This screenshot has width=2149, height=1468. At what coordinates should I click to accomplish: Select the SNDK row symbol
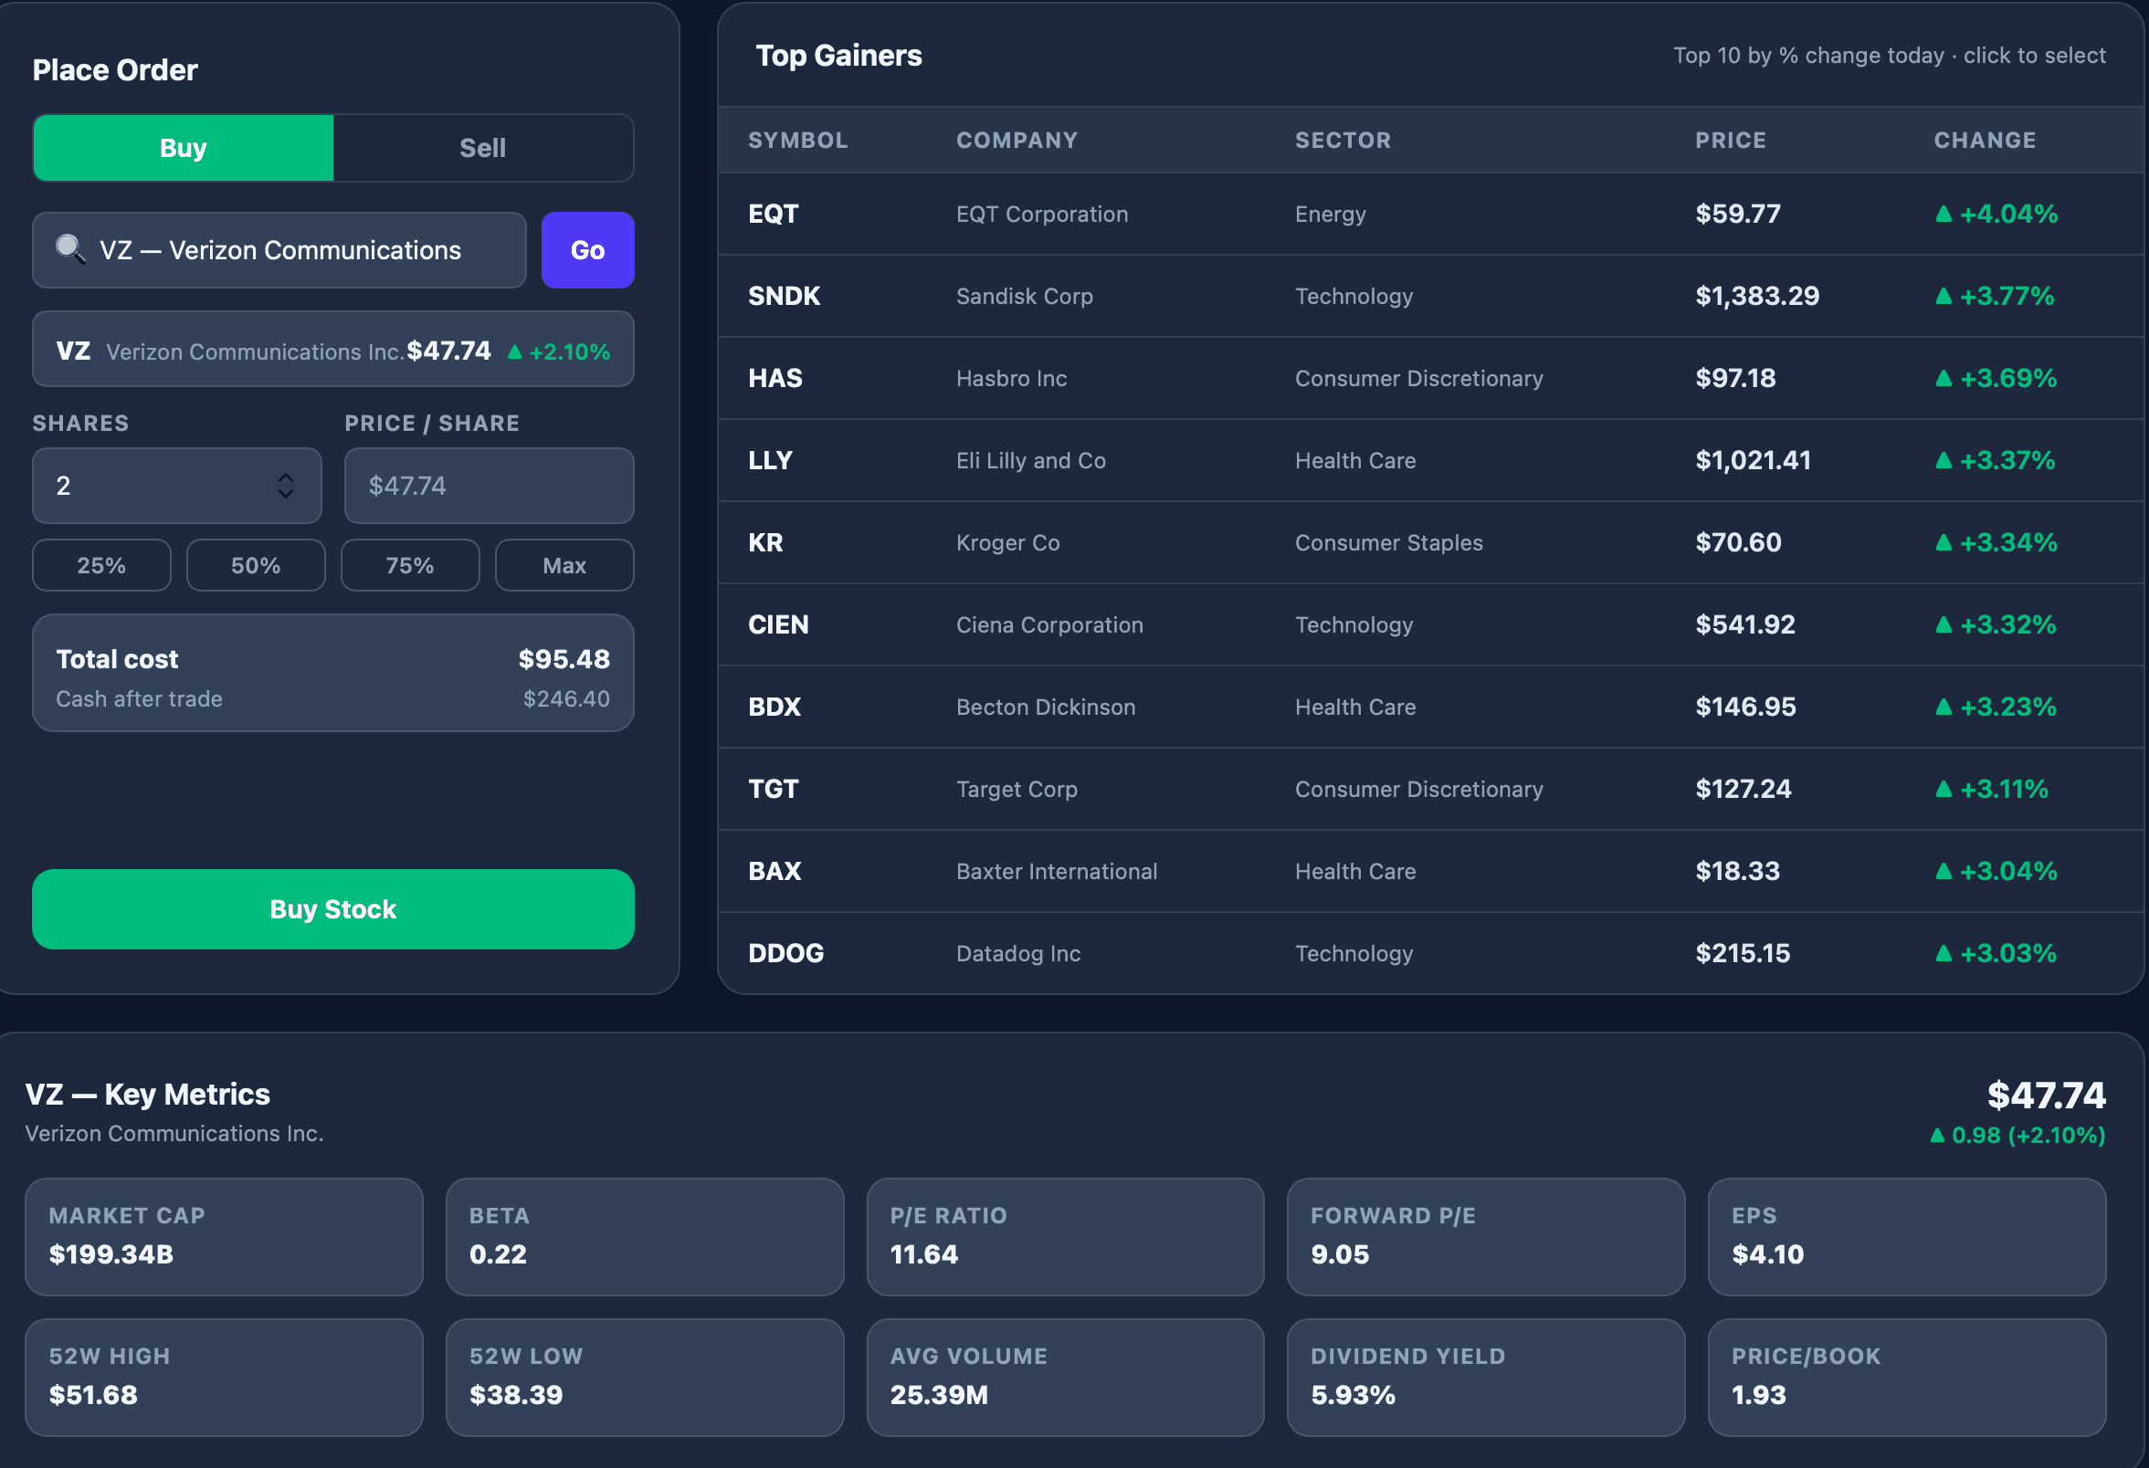(x=785, y=297)
